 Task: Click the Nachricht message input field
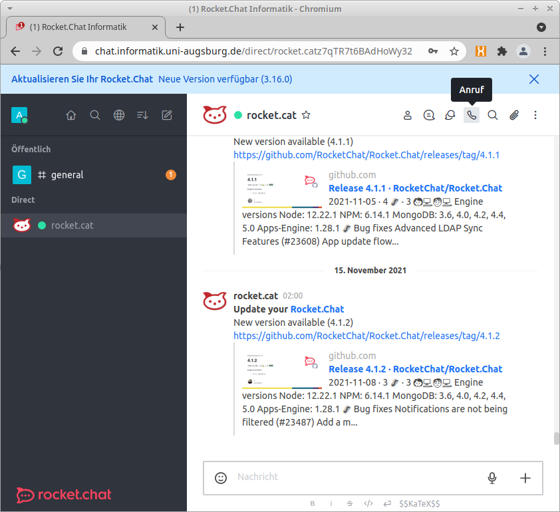click(x=357, y=477)
